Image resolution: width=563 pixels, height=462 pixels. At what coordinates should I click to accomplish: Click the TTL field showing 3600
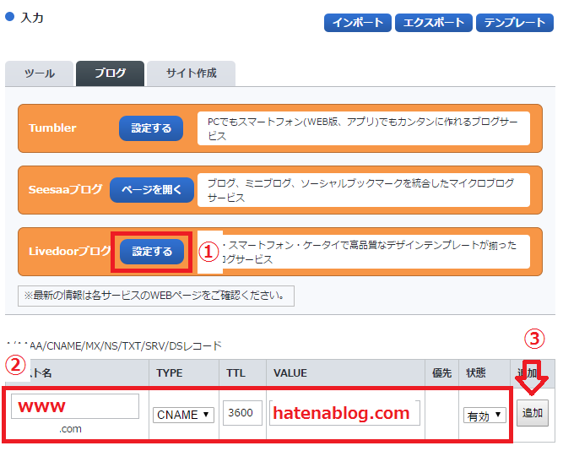(242, 413)
